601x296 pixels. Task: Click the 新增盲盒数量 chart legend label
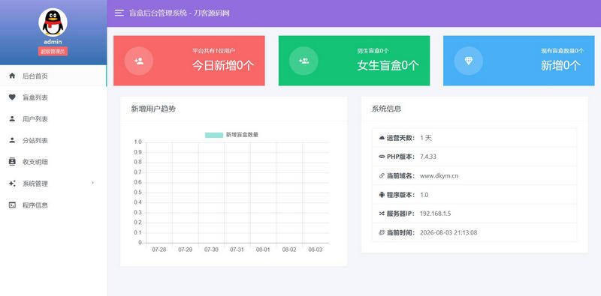(242, 135)
